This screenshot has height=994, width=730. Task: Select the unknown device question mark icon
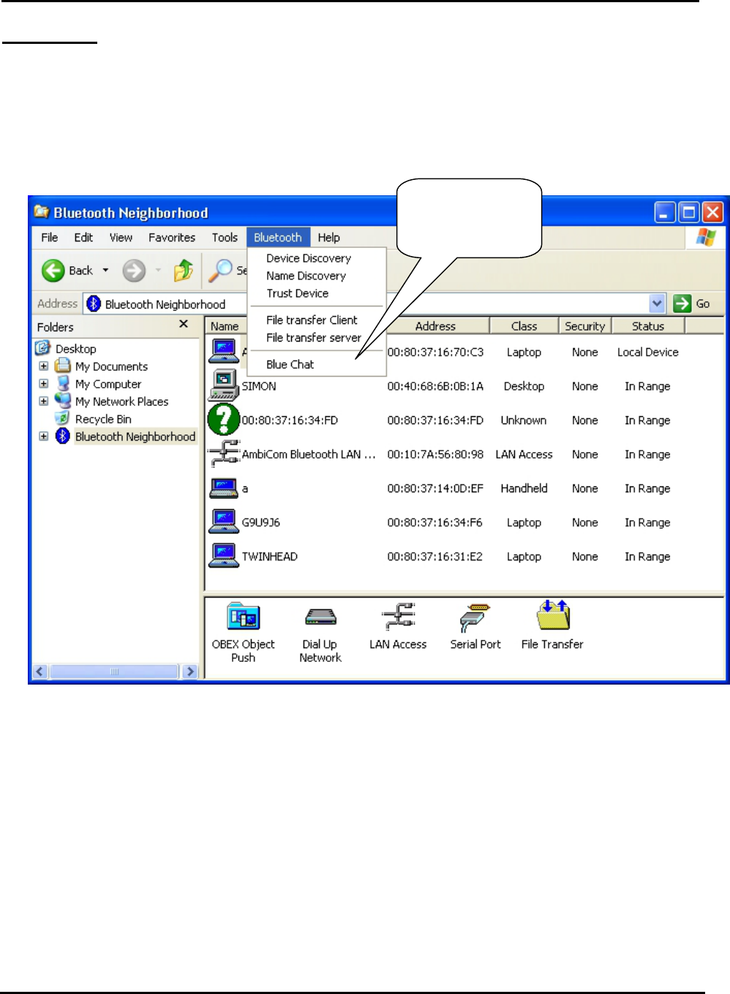(x=223, y=419)
